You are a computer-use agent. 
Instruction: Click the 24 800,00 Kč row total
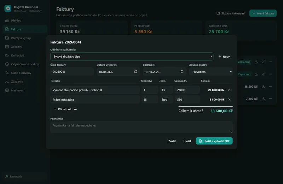(x=216, y=90)
